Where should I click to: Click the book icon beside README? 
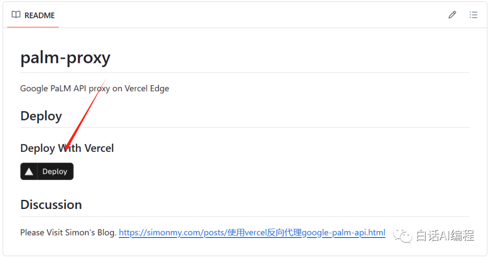(16, 15)
